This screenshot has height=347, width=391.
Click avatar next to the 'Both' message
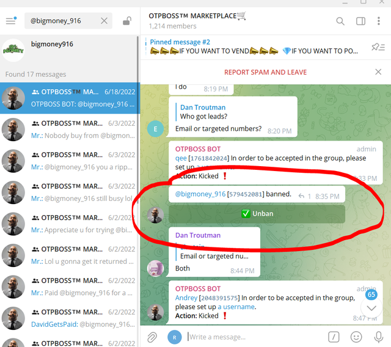(x=155, y=268)
